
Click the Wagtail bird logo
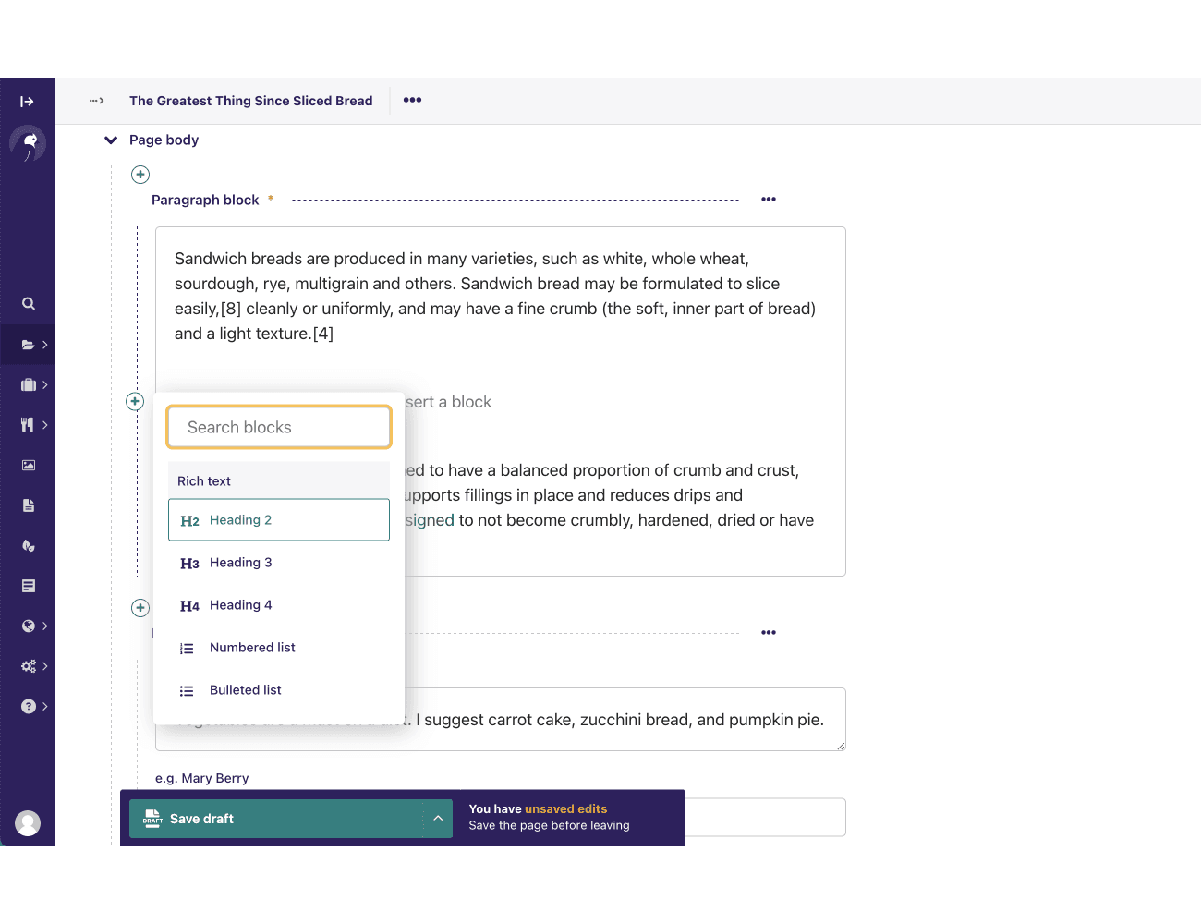click(28, 143)
